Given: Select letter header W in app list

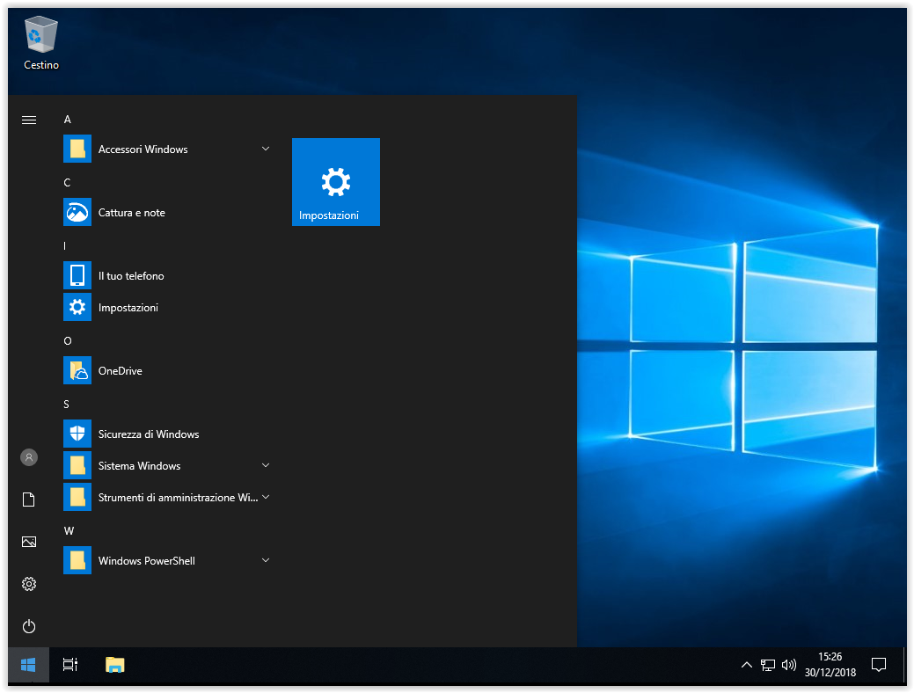Looking at the screenshot, I should point(69,530).
